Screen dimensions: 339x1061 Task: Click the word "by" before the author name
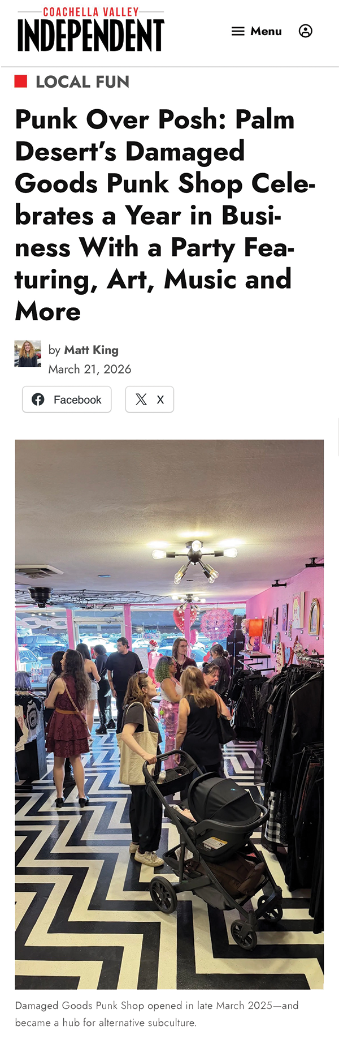tap(54, 350)
